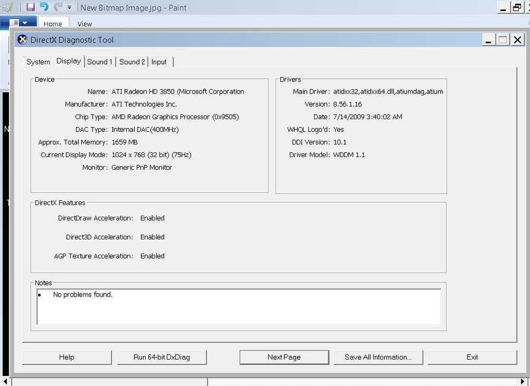
Task: Click Paint's horizontal scrollbar right arrow
Action: [523, 382]
